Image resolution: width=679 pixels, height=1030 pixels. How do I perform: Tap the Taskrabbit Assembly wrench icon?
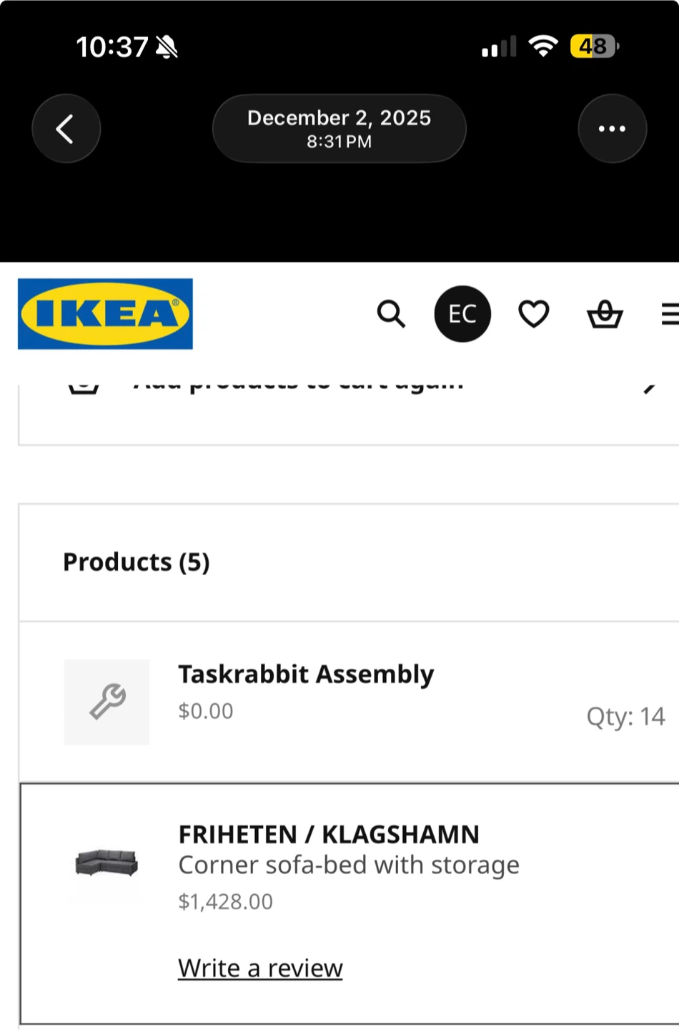[107, 702]
